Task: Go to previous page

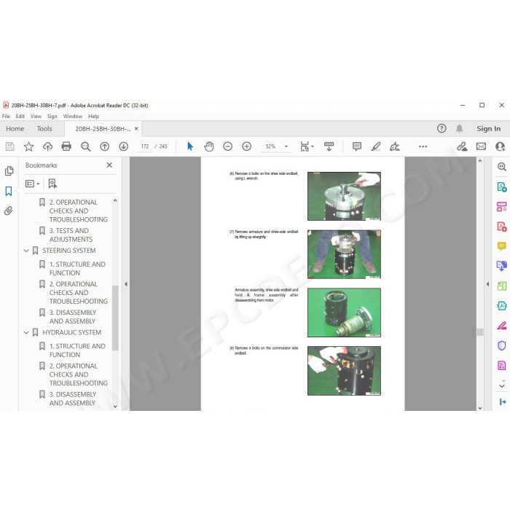Action: click(104, 146)
